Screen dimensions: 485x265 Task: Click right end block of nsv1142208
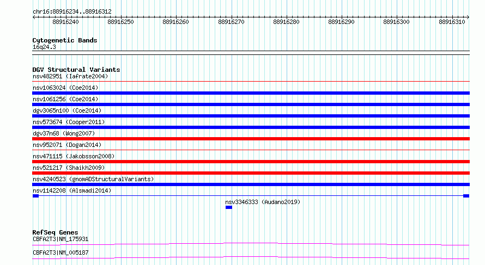tap(466, 196)
